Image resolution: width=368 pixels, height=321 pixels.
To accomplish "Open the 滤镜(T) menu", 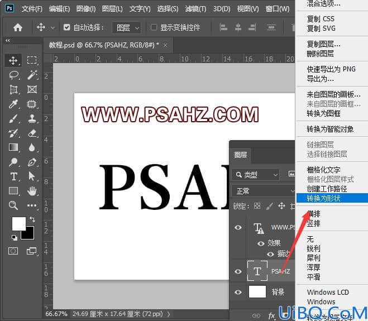I will [195, 9].
